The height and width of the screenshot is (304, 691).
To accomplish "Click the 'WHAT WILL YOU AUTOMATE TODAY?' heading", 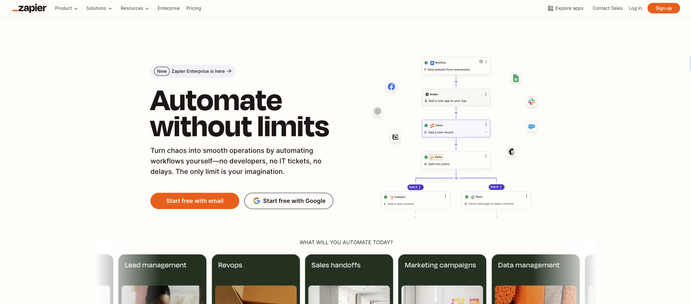I will tap(346, 242).
